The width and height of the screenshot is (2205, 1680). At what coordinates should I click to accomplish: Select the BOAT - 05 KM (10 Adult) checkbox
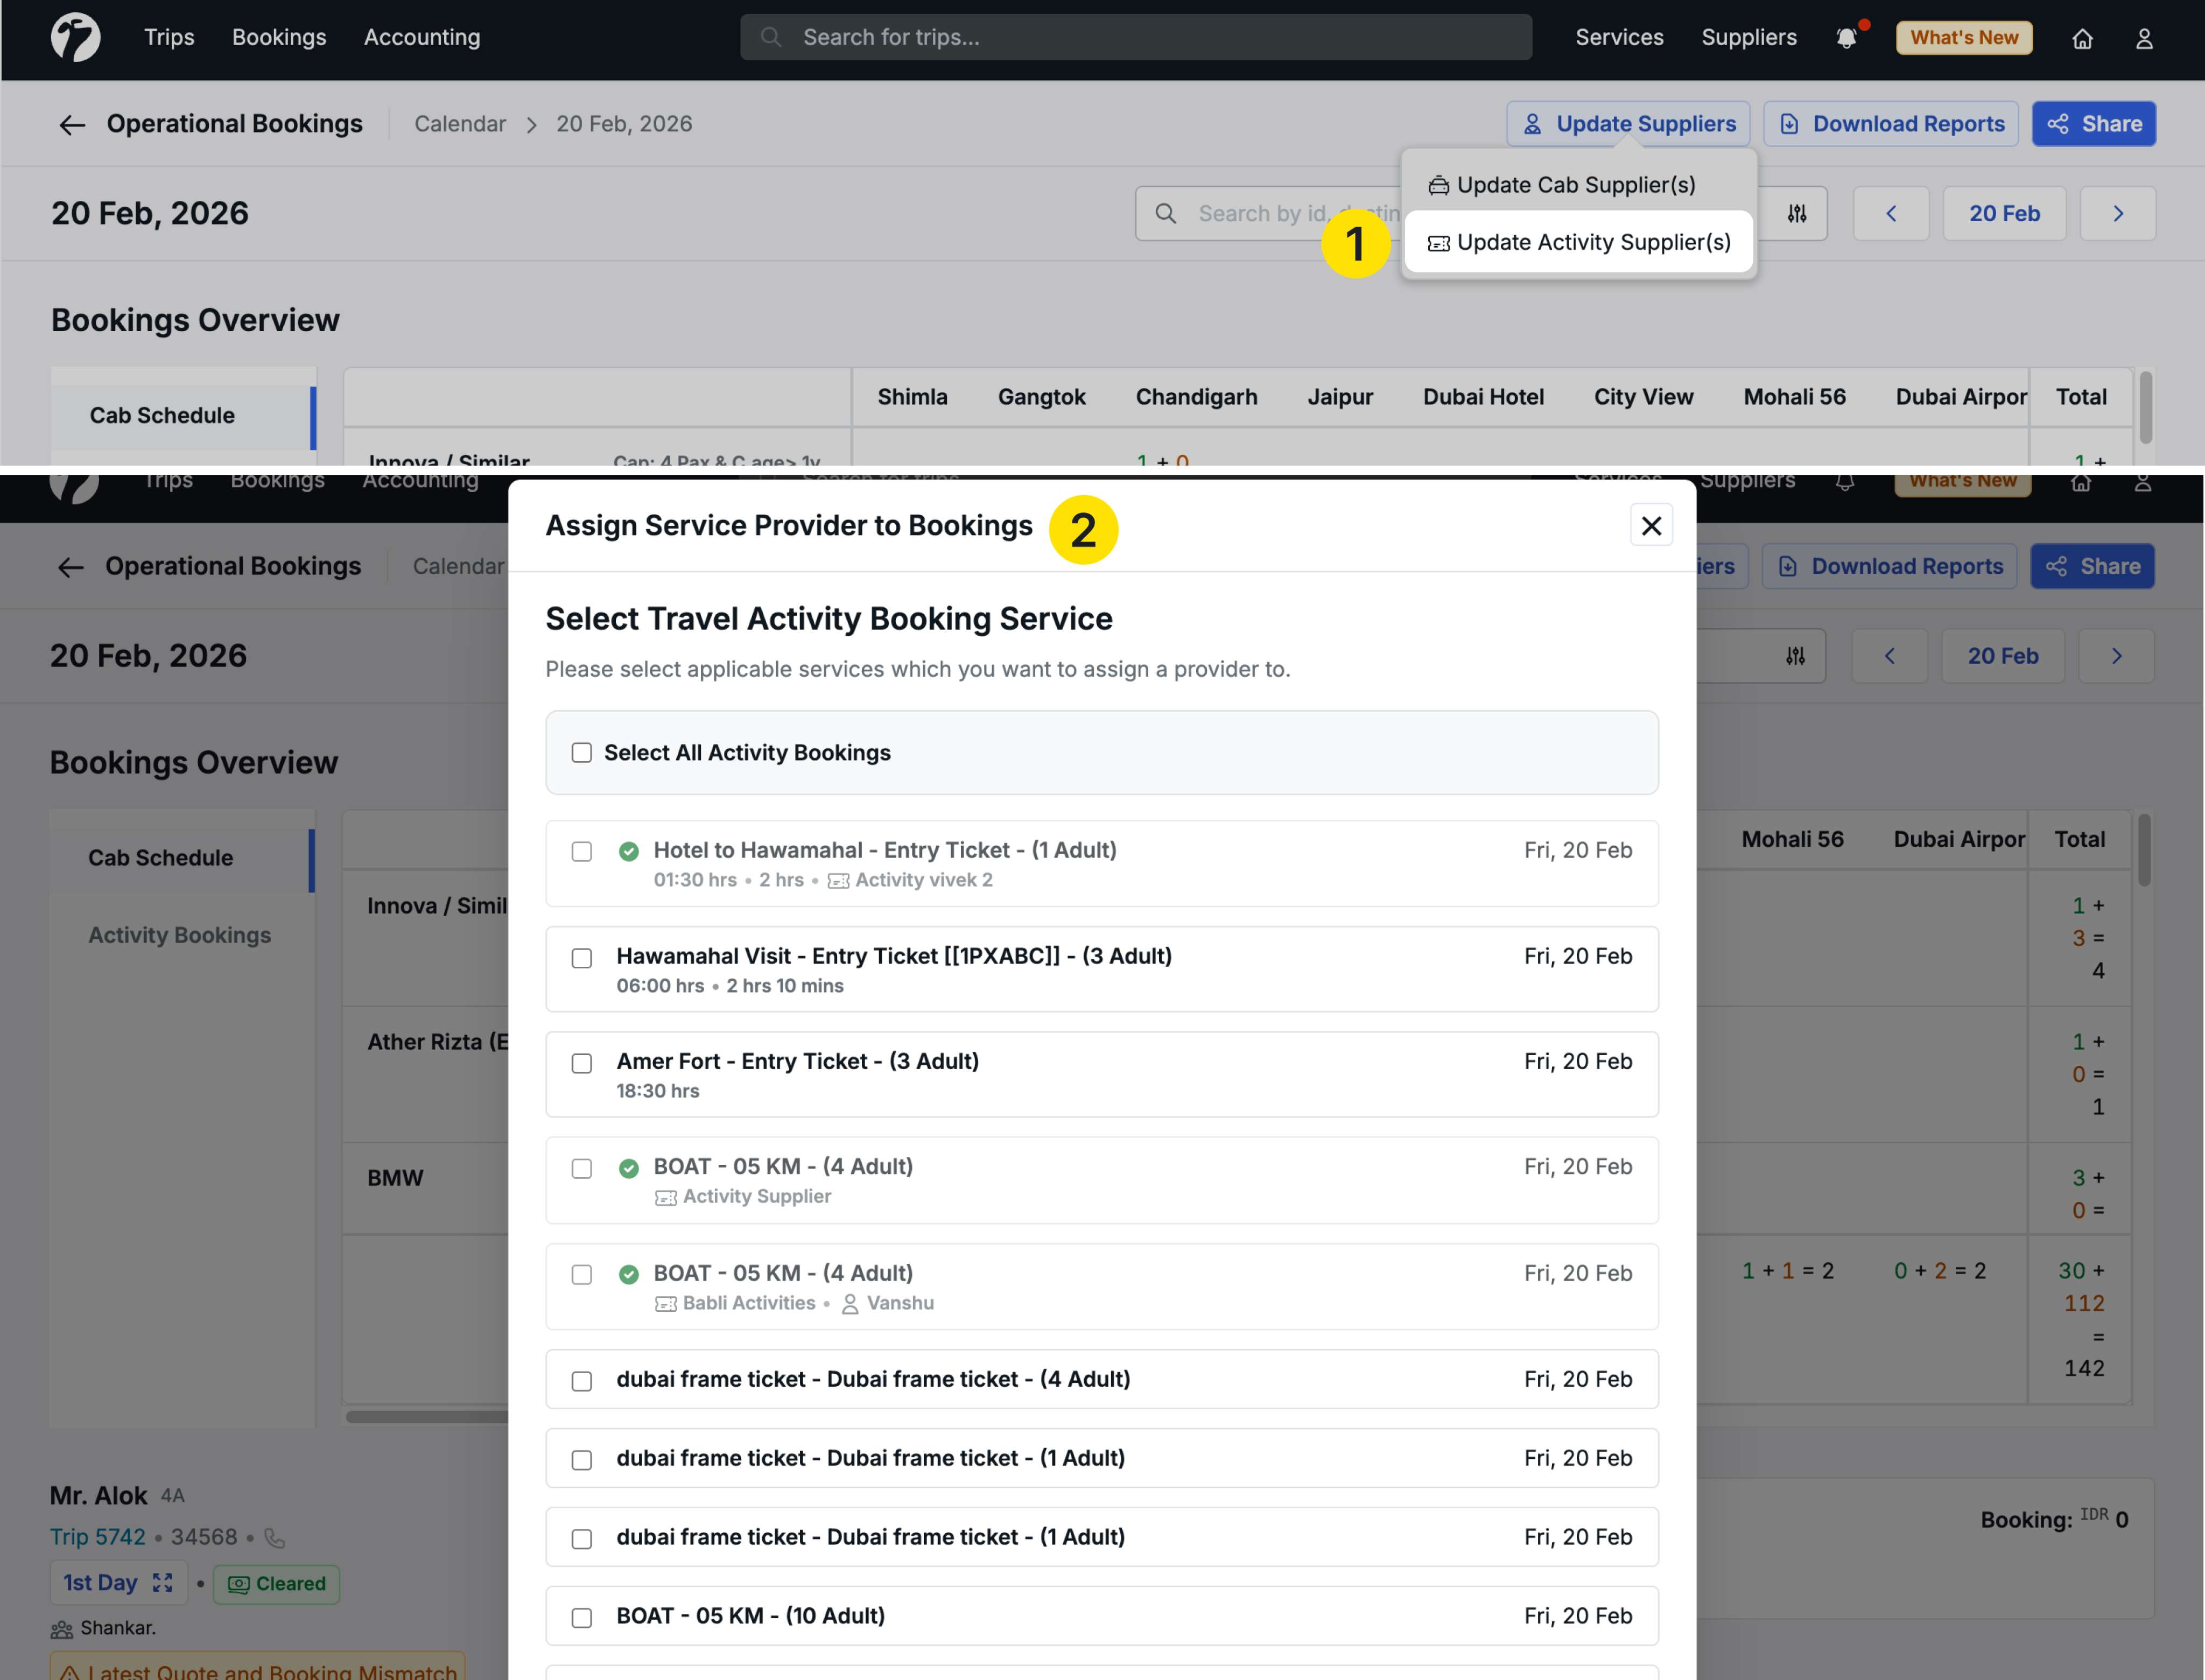tap(582, 1617)
